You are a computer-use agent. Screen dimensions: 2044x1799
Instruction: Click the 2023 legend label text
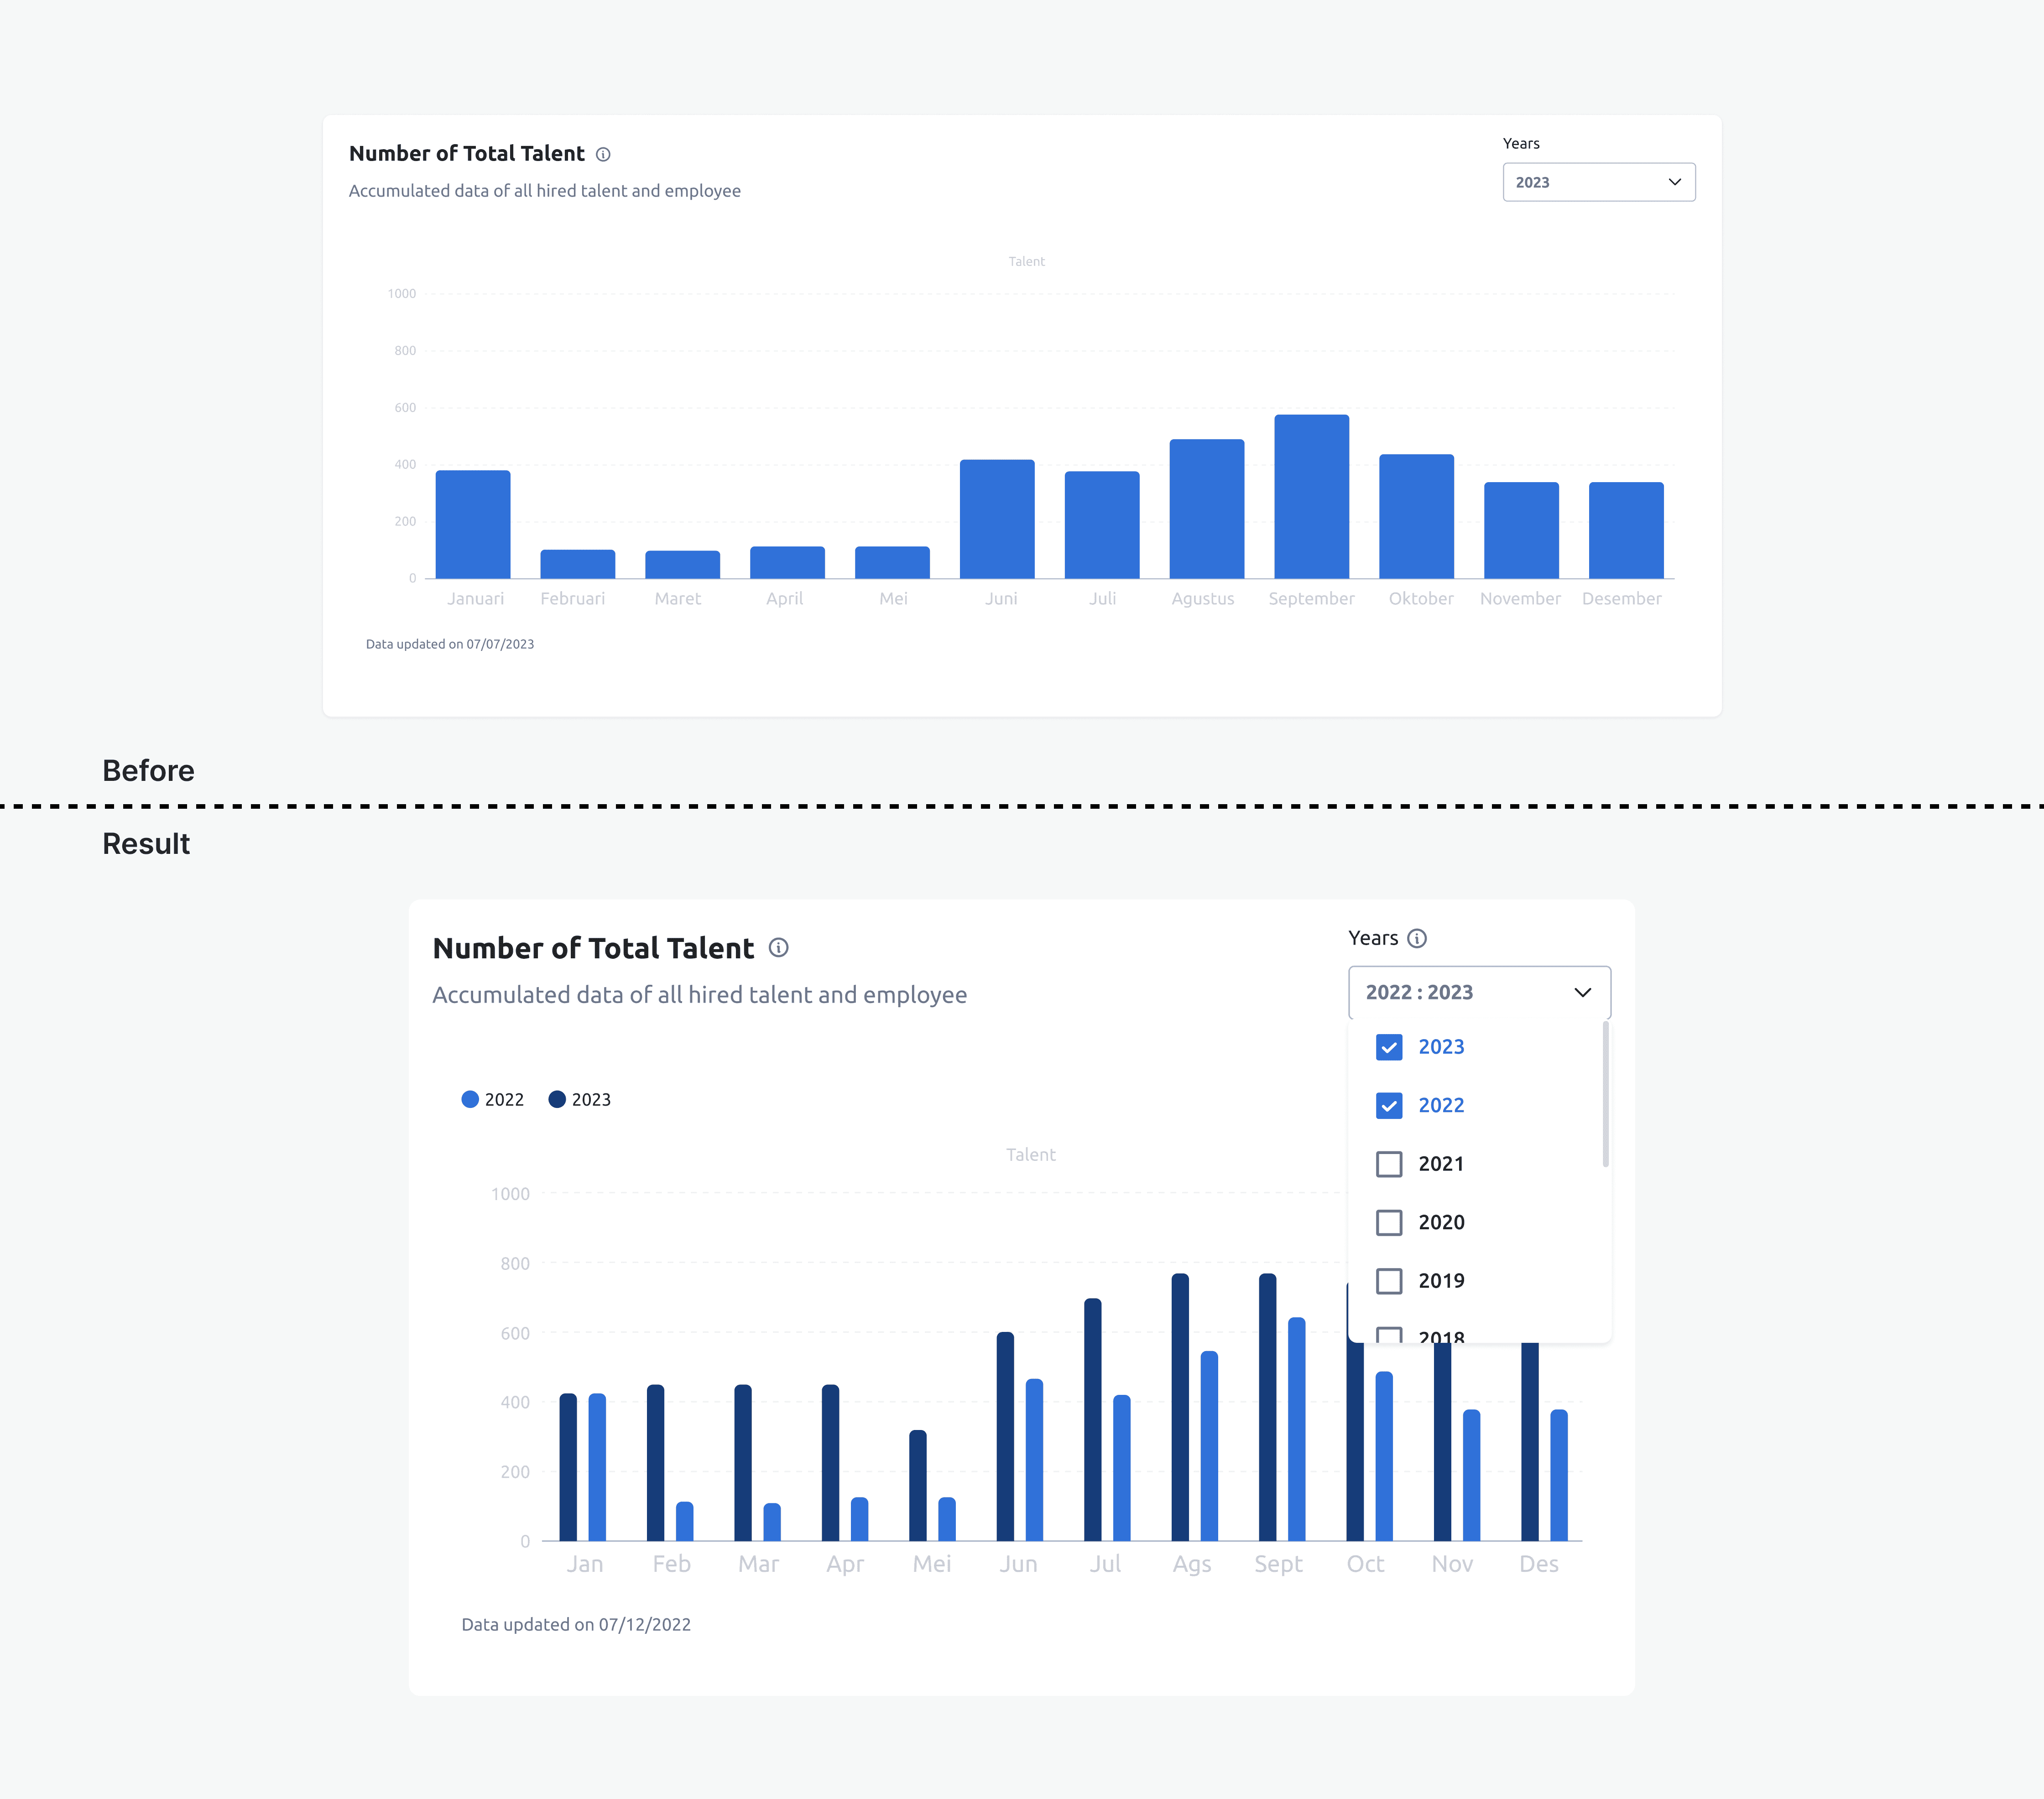(591, 1099)
